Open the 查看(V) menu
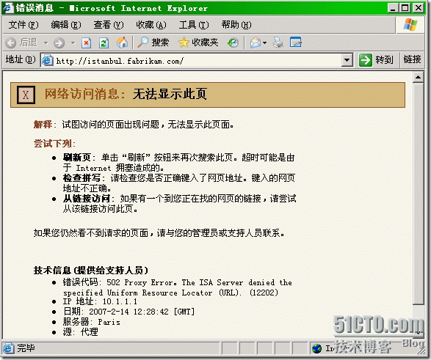This screenshot has height=360, width=431. pyautogui.click(x=109, y=25)
